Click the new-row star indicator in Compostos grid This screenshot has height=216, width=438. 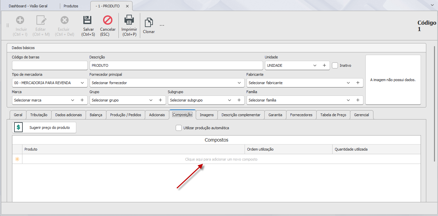coord(17,159)
